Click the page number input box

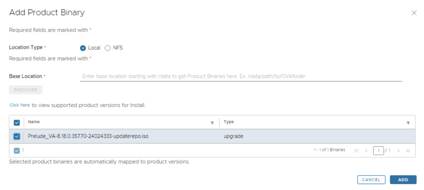point(378,150)
